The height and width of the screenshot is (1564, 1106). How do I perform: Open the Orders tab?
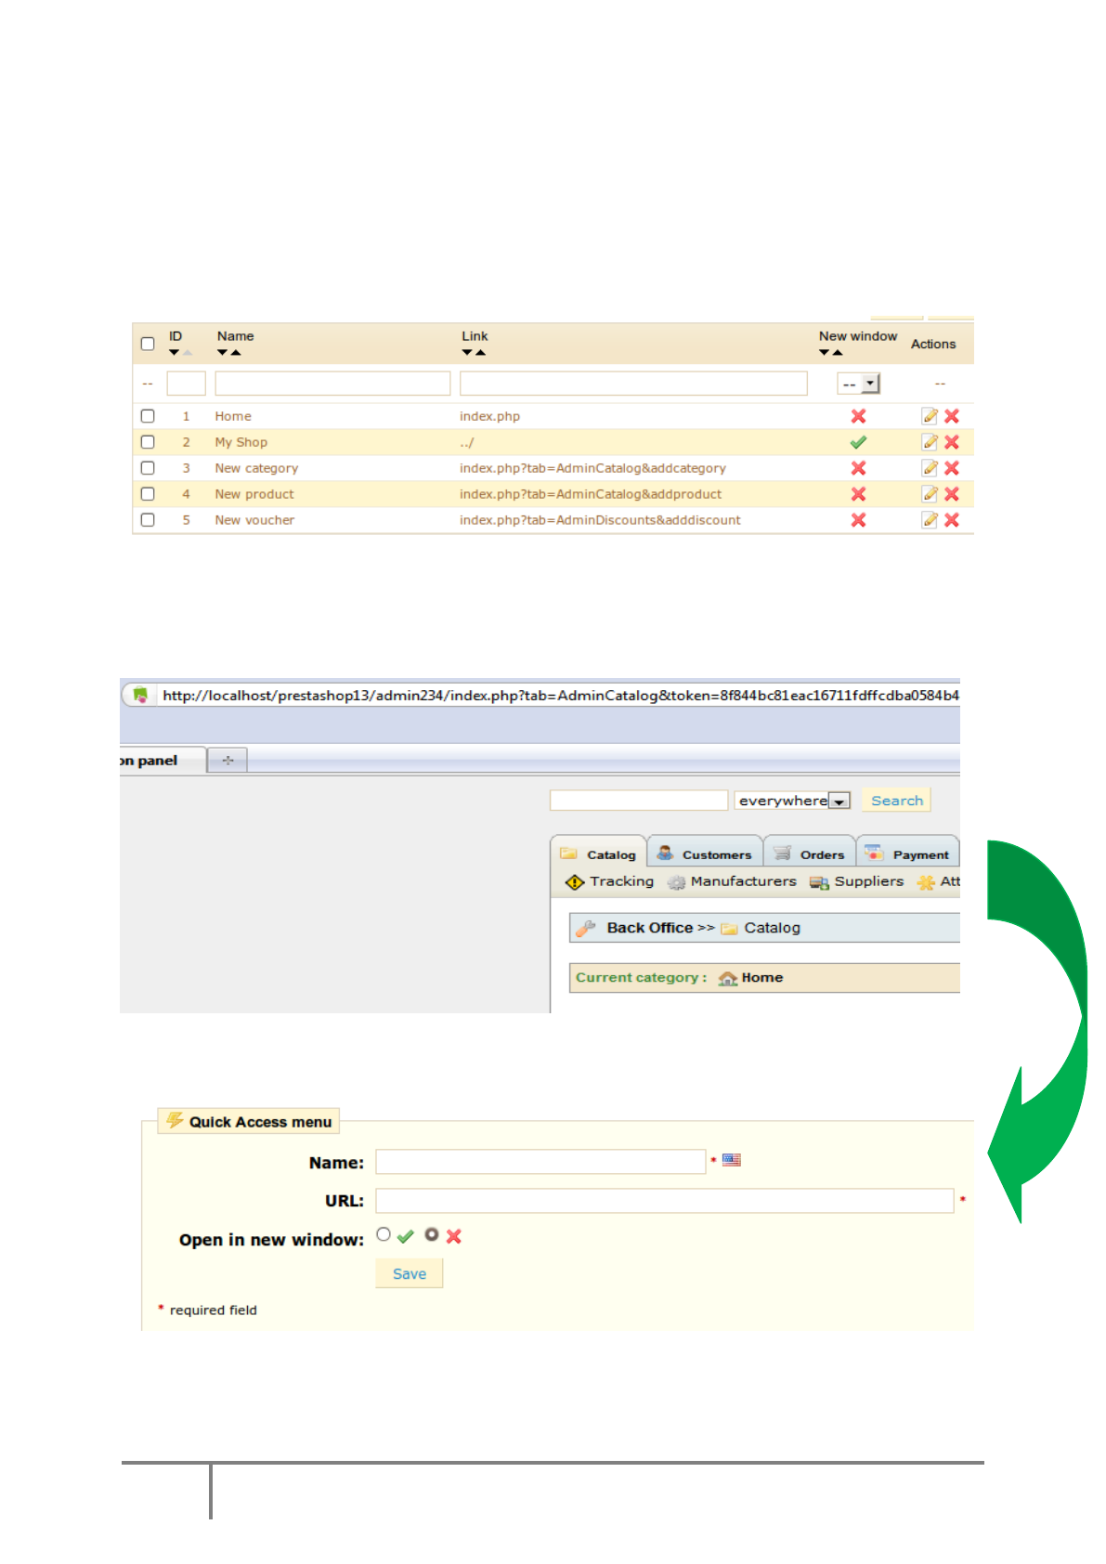click(810, 854)
